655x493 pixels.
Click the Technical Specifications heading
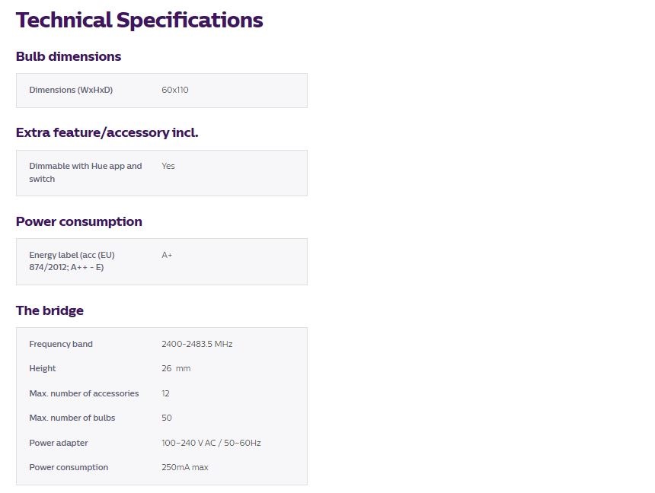coord(139,21)
